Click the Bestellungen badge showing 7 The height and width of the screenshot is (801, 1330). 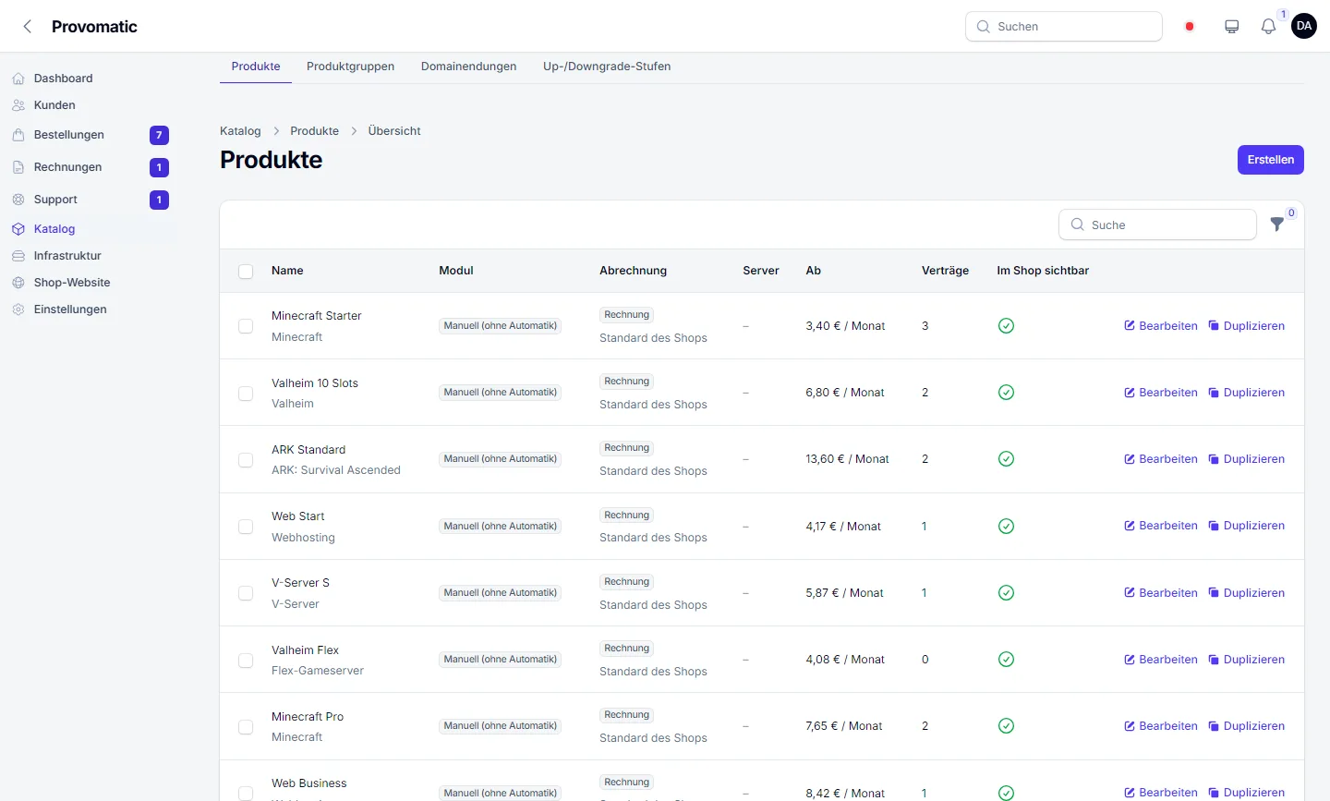159,135
